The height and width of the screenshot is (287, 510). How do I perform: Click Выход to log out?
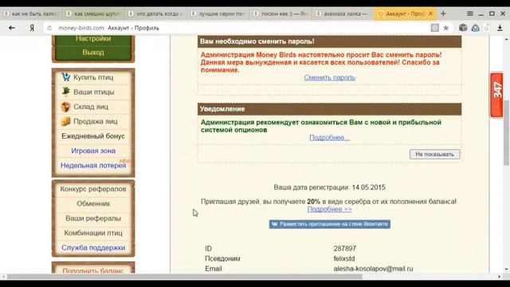tap(93, 52)
